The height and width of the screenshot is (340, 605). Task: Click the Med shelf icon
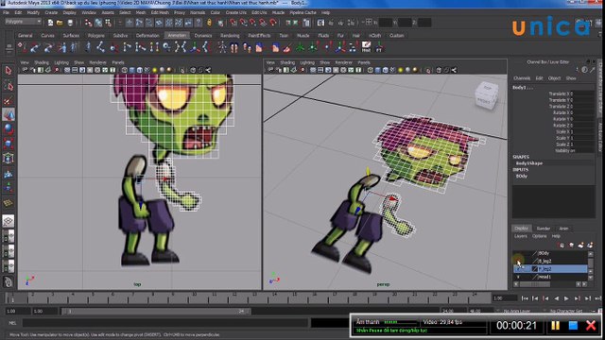(366, 47)
